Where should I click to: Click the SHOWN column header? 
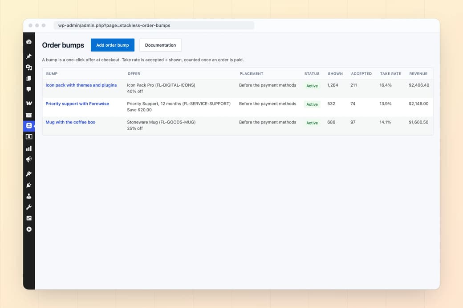335,74
